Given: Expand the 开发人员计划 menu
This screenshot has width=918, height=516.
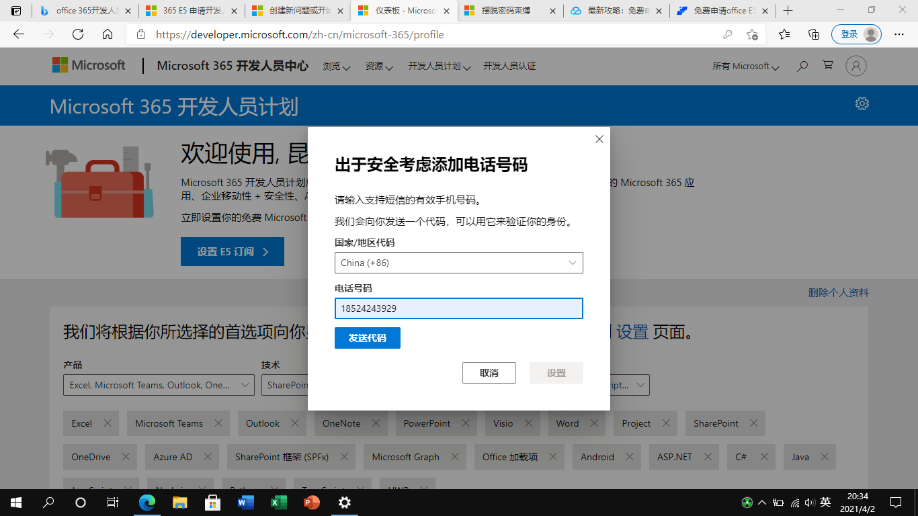Looking at the screenshot, I should coord(440,66).
